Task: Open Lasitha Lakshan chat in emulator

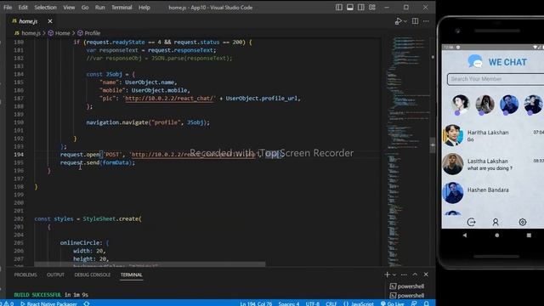Action: click(493, 164)
